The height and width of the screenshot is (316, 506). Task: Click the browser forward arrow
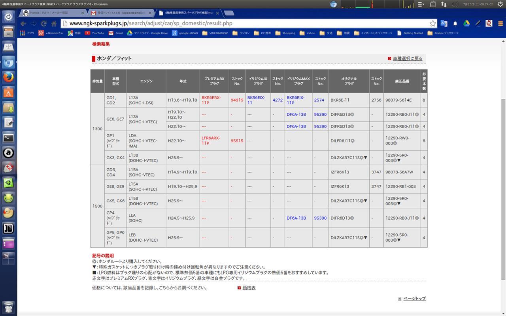pyautogui.click(x=34, y=23)
